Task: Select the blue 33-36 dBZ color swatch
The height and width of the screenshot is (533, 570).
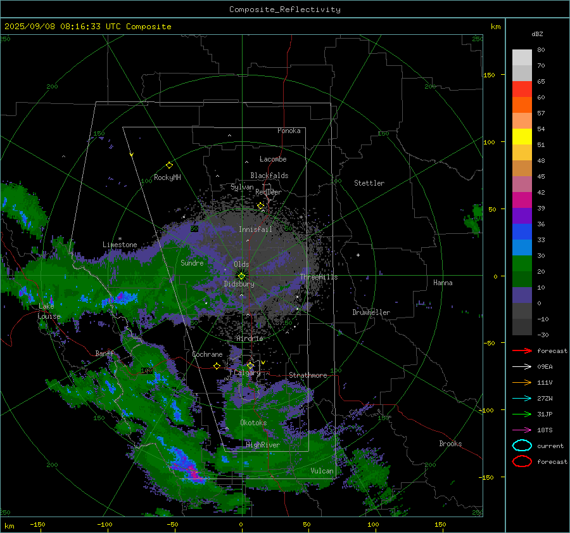Action: (x=522, y=232)
